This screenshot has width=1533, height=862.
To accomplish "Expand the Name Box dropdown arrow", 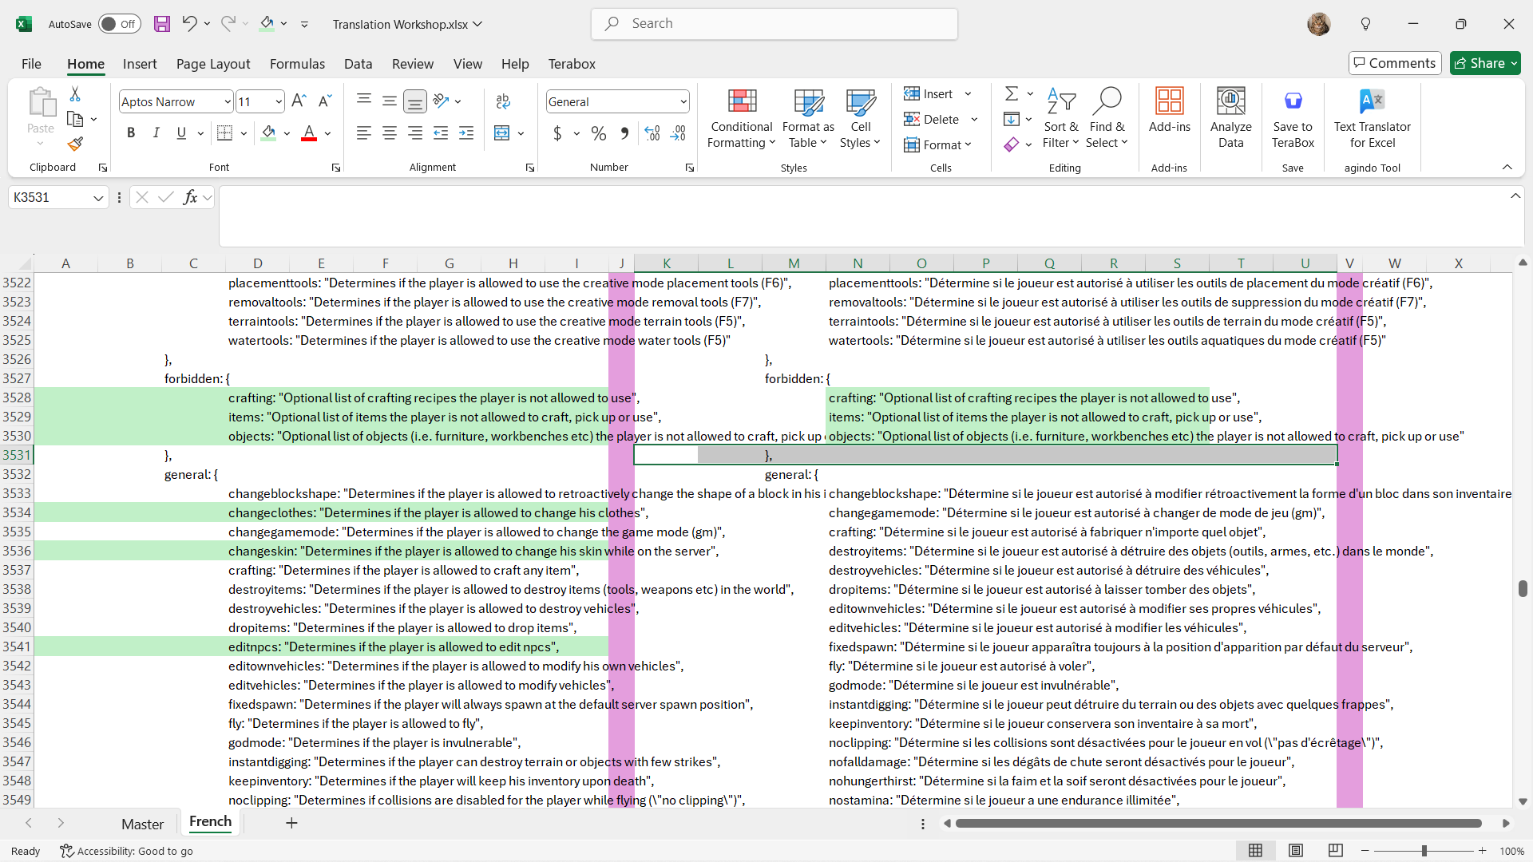I will pyautogui.click(x=98, y=198).
